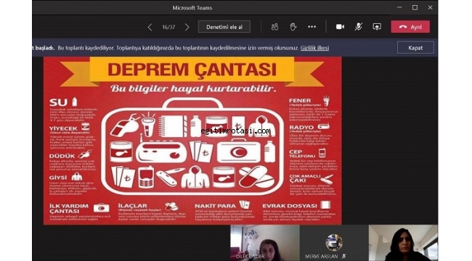
Task: Select Dilek Önder's video tile
Action: 265,243
